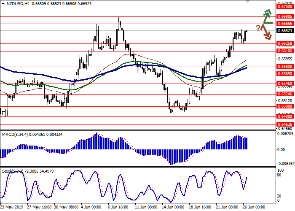Image resolution: width=295 pixels, height=211 pixels.
Task: Click the 0.6463 bottom price label
Action: [x=285, y=124]
